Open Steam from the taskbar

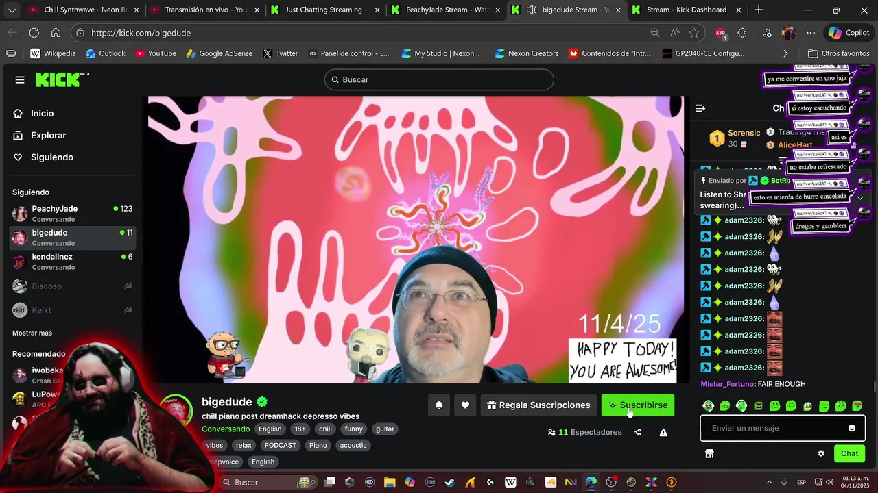[450, 483]
